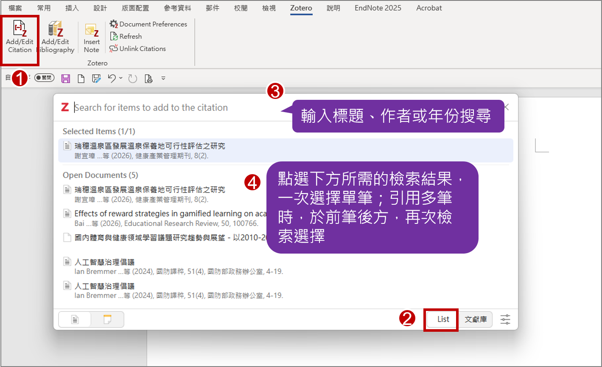
Task: Open Zotero Document Preferences
Action: pos(148,24)
